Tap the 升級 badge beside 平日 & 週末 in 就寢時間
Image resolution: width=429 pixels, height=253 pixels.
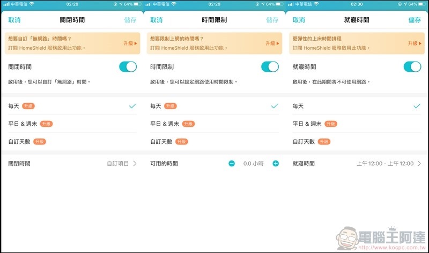[x=330, y=124]
